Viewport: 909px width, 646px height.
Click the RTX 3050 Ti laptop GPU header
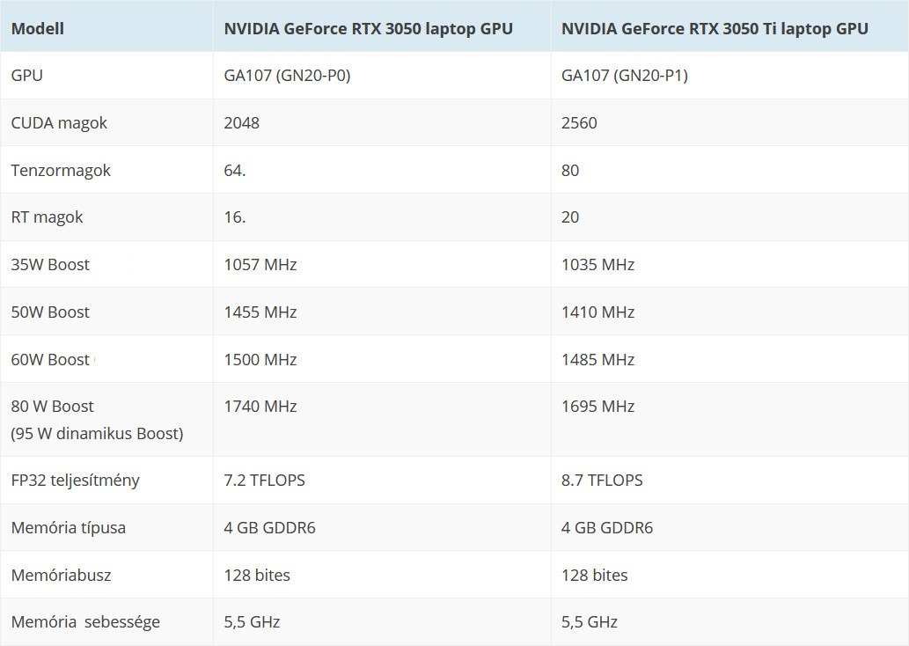[715, 28]
